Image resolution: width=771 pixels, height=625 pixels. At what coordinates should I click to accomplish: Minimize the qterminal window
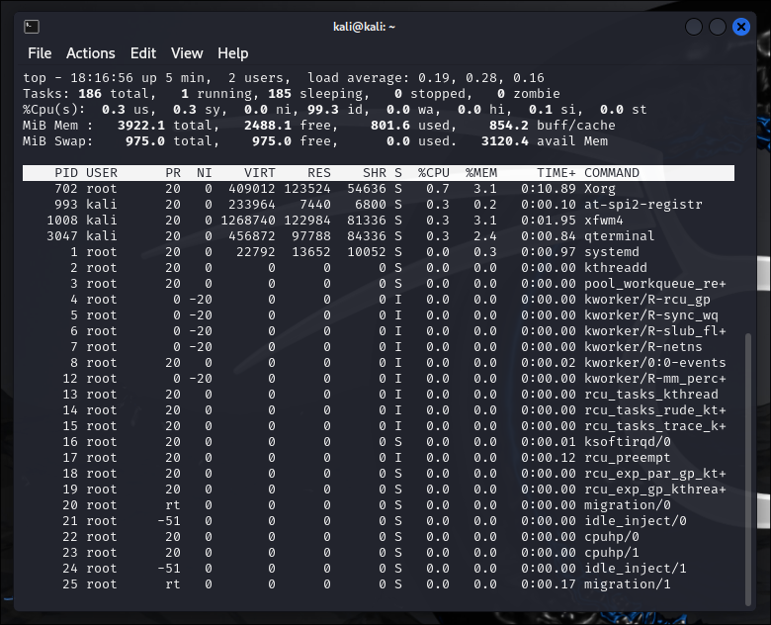coord(695,27)
